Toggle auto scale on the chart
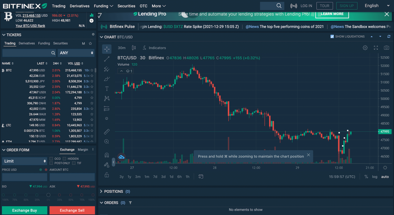 [385, 177]
